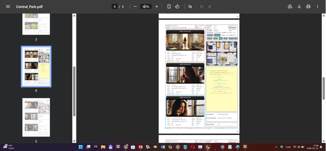The width and height of the screenshot is (326, 151).
Task: Select the current page number field
Action: coord(115,6)
